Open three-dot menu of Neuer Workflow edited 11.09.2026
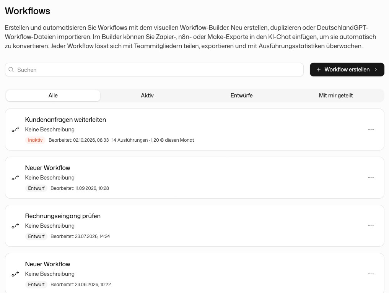 pyautogui.click(x=371, y=178)
